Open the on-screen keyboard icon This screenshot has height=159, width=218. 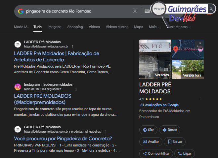point(147,11)
